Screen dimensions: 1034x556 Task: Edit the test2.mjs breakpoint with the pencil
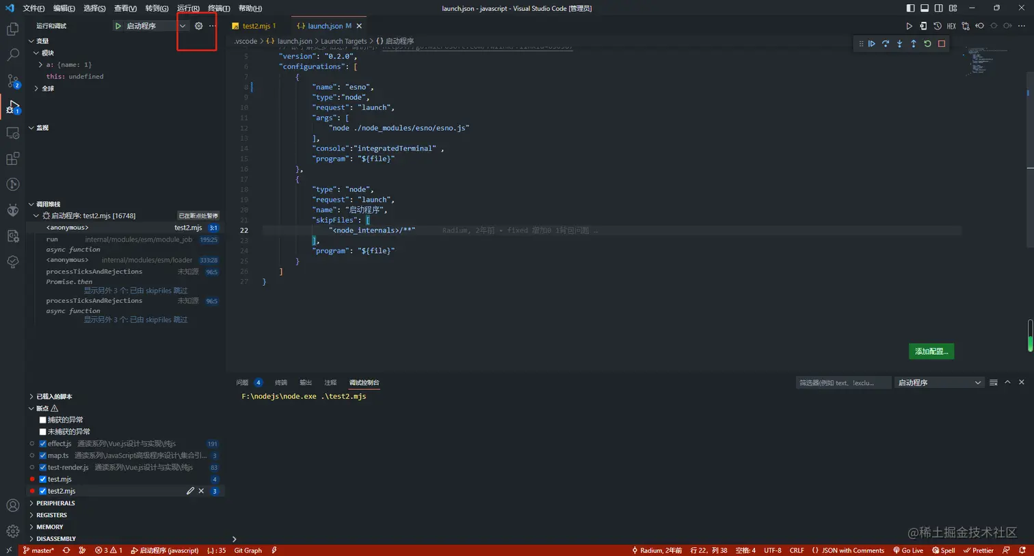tap(190, 491)
